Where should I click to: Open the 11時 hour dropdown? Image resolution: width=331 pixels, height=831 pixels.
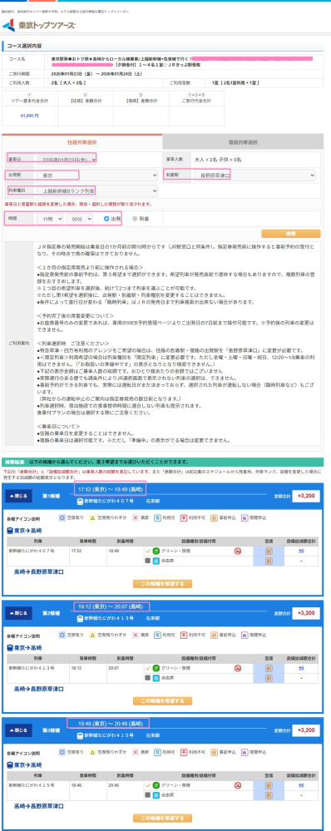tap(50, 218)
